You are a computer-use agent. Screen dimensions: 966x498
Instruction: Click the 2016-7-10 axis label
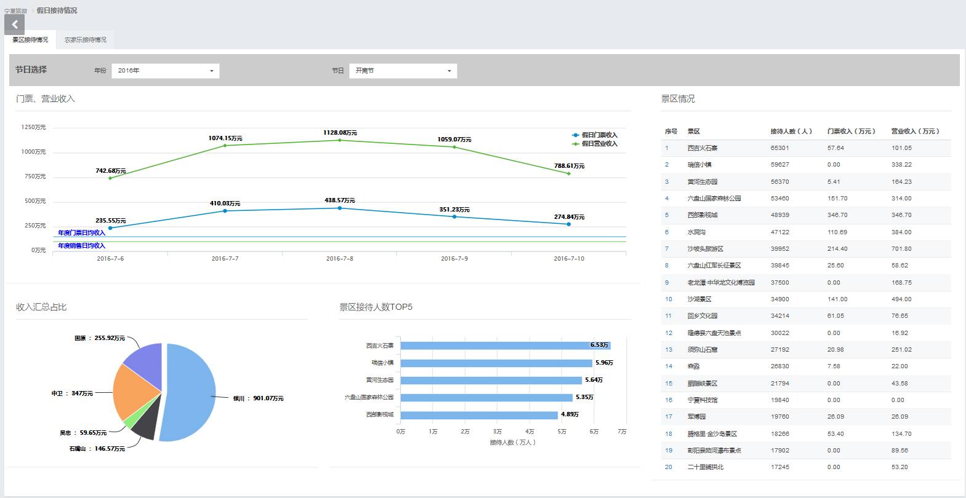pos(569,259)
